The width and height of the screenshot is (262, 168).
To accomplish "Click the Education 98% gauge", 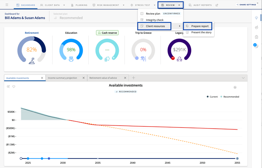I will [x=71, y=49].
